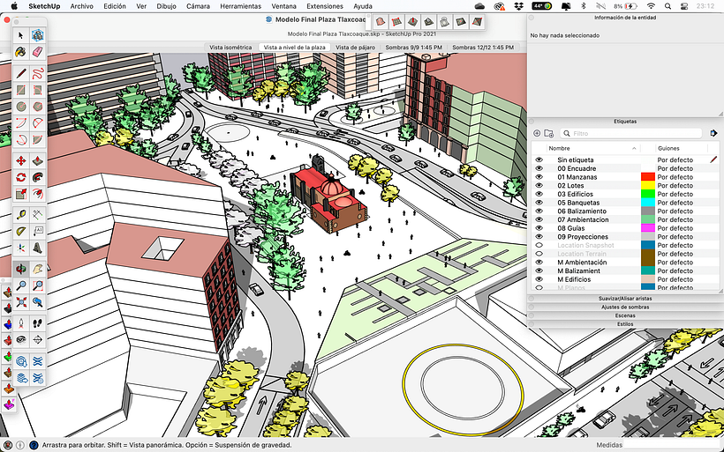Open the help question mark in status bar

point(34,445)
